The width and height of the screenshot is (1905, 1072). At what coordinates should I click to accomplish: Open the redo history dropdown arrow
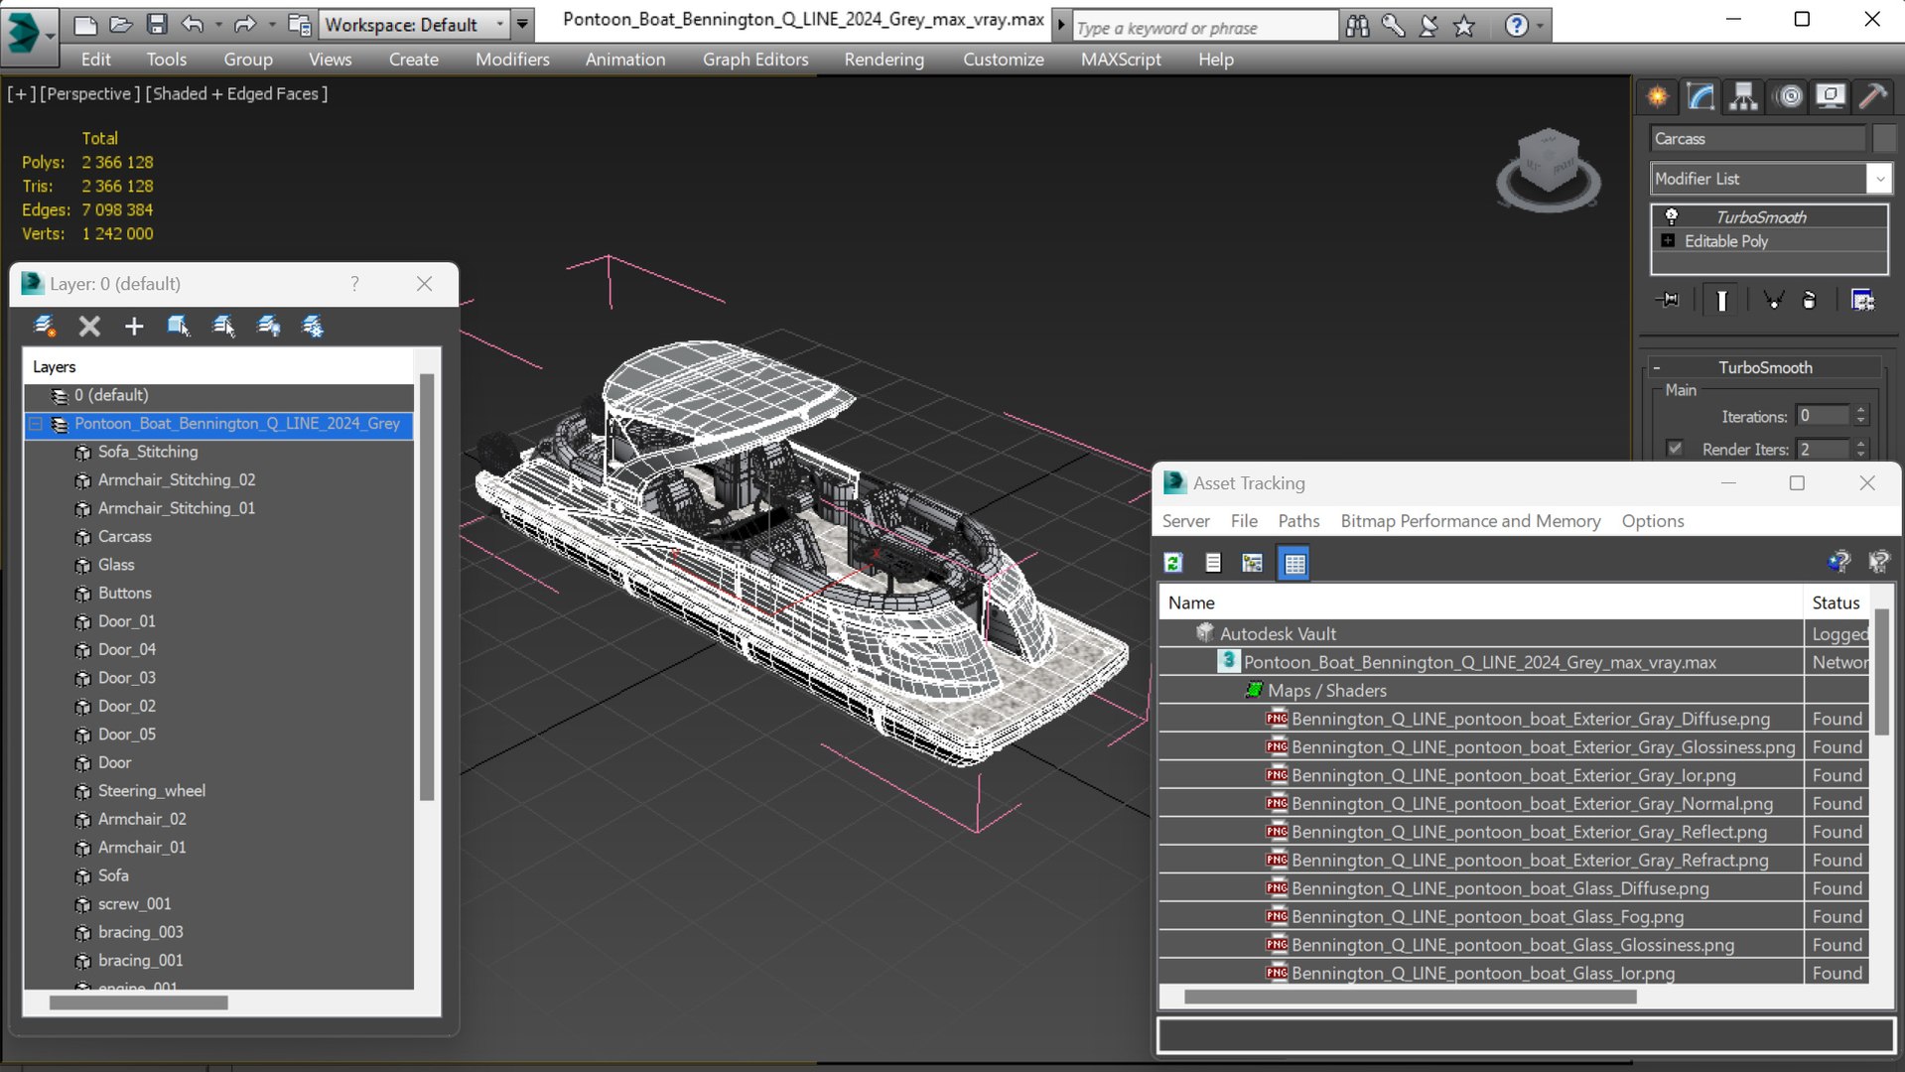click(271, 24)
